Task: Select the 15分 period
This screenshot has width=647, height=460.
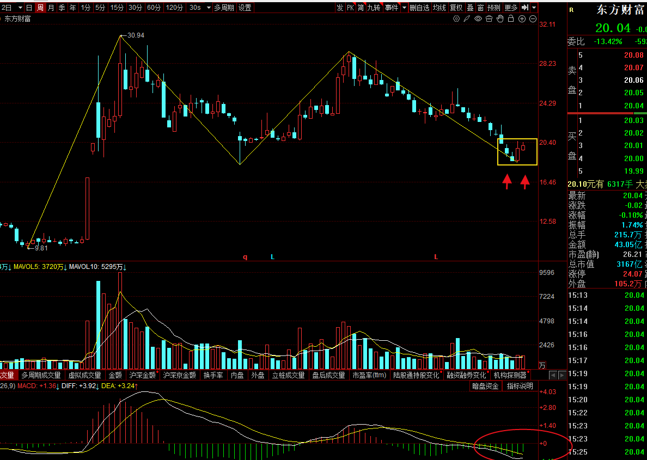Action: pyautogui.click(x=117, y=8)
